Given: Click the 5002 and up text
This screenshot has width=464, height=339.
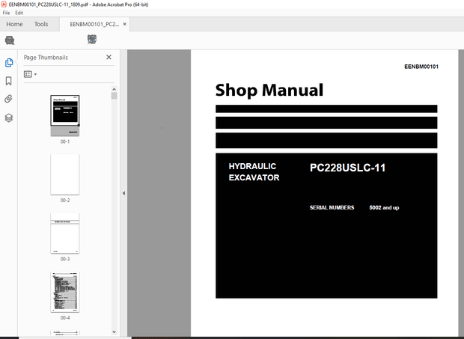Looking at the screenshot, I should [384, 207].
